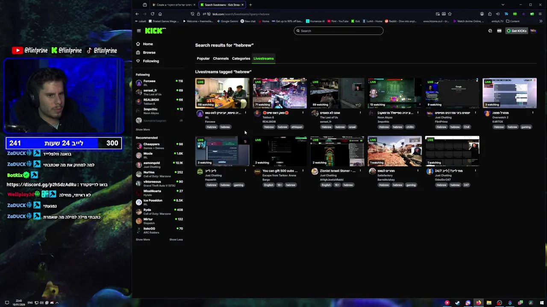Viewport: 547px width, 307px height.
Task: Click the ethiopan tag on REALBIGI8 card
Action: click(x=297, y=127)
